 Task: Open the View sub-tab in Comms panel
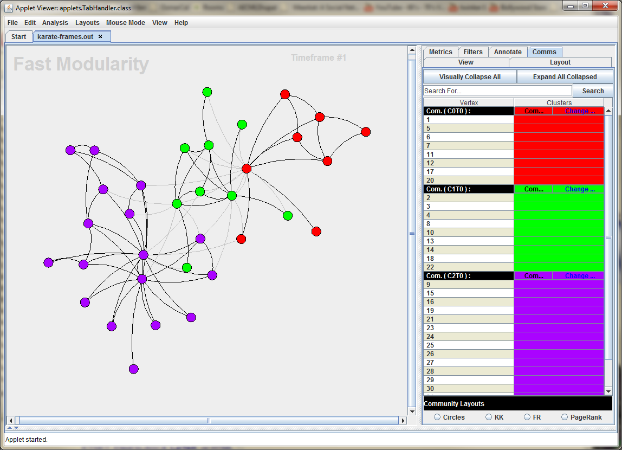[x=466, y=62]
